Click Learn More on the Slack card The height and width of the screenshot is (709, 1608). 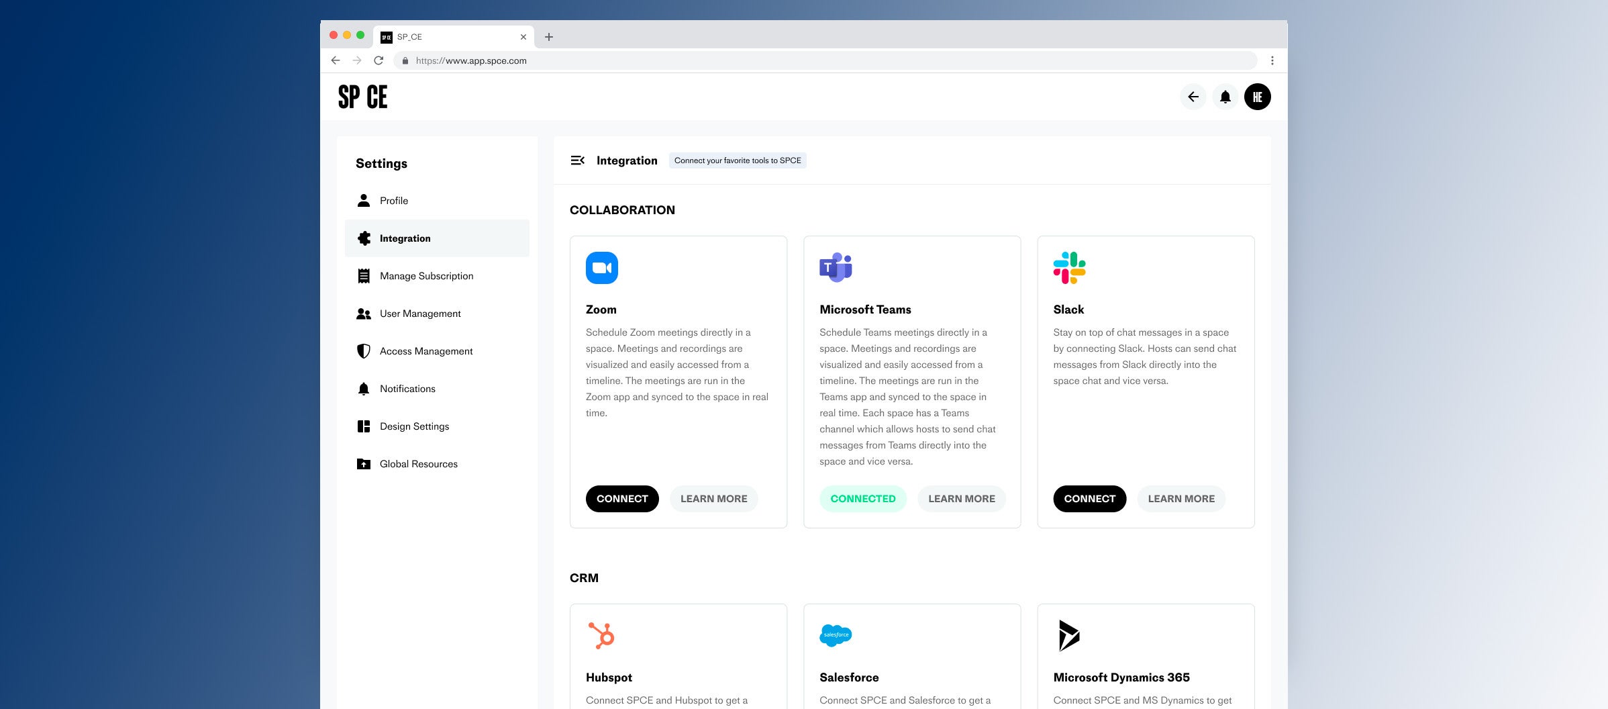point(1181,499)
